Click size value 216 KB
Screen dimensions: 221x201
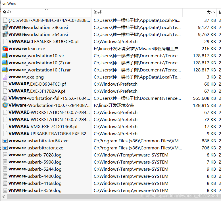pos(209,48)
